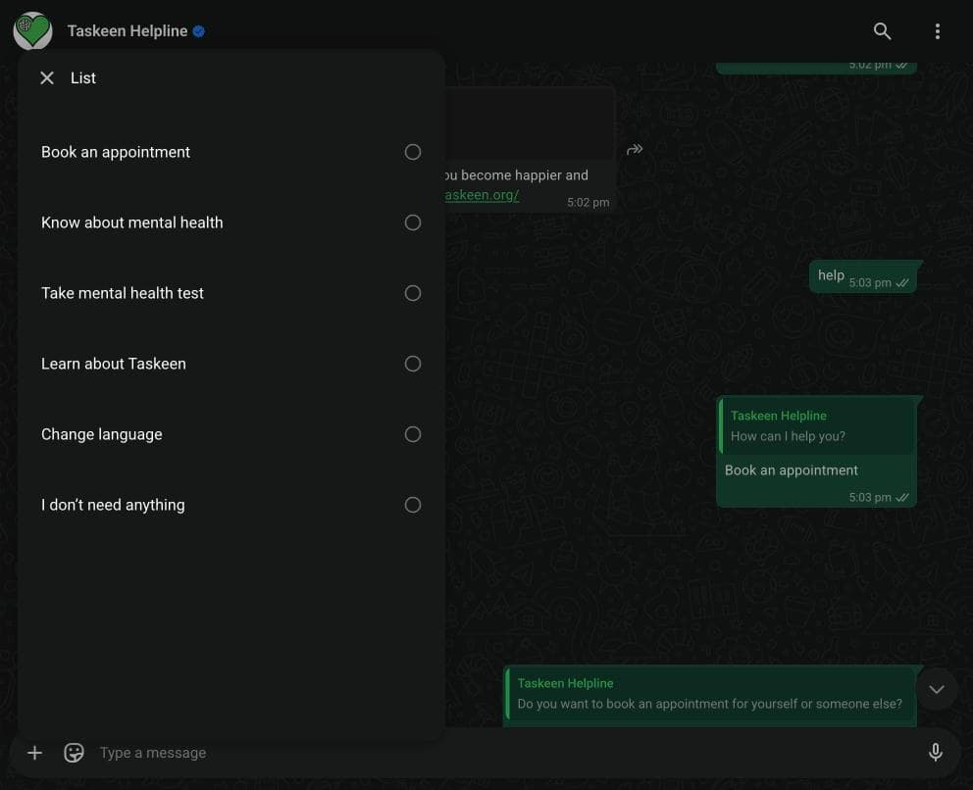Click the quoted 'How can I help you?' reply

[x=816, y=426]
